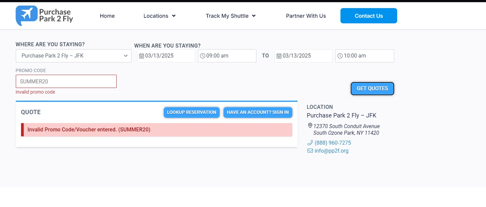Click the Lookup Reservation button
The height and width of the screenshot is (207, 486).
coord(191,113)
